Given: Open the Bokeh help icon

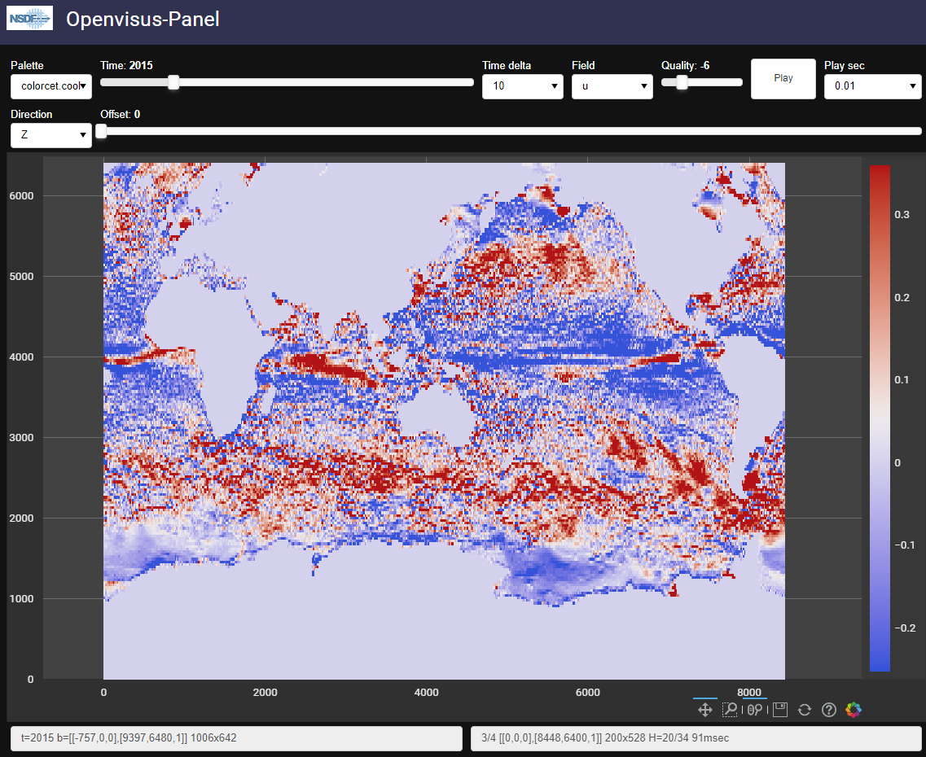Looking at the screenshot, I should tap(829, 710).
